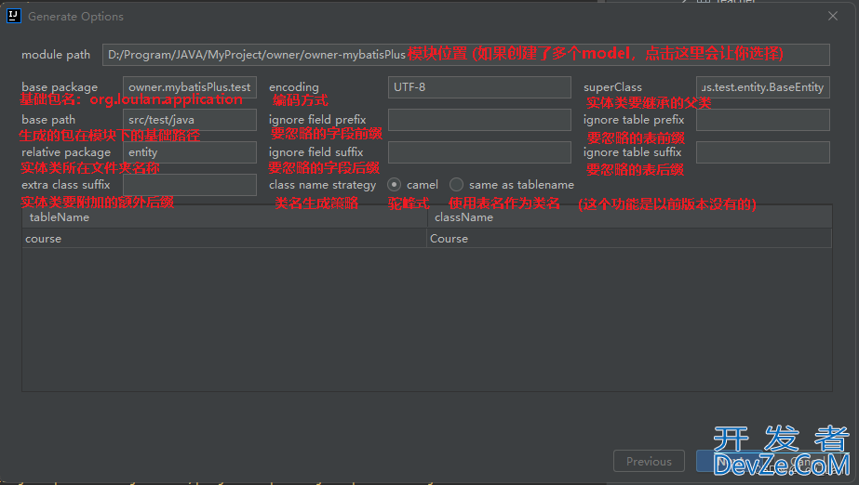The image size is (859, 485).
Task: Focus the ignore field prefix input
Action: tap(479, 120)
